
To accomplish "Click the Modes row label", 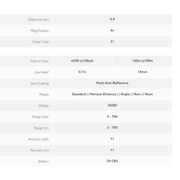I will [44, 94].
